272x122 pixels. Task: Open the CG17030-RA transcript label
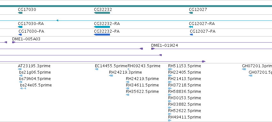click(29, 23)
